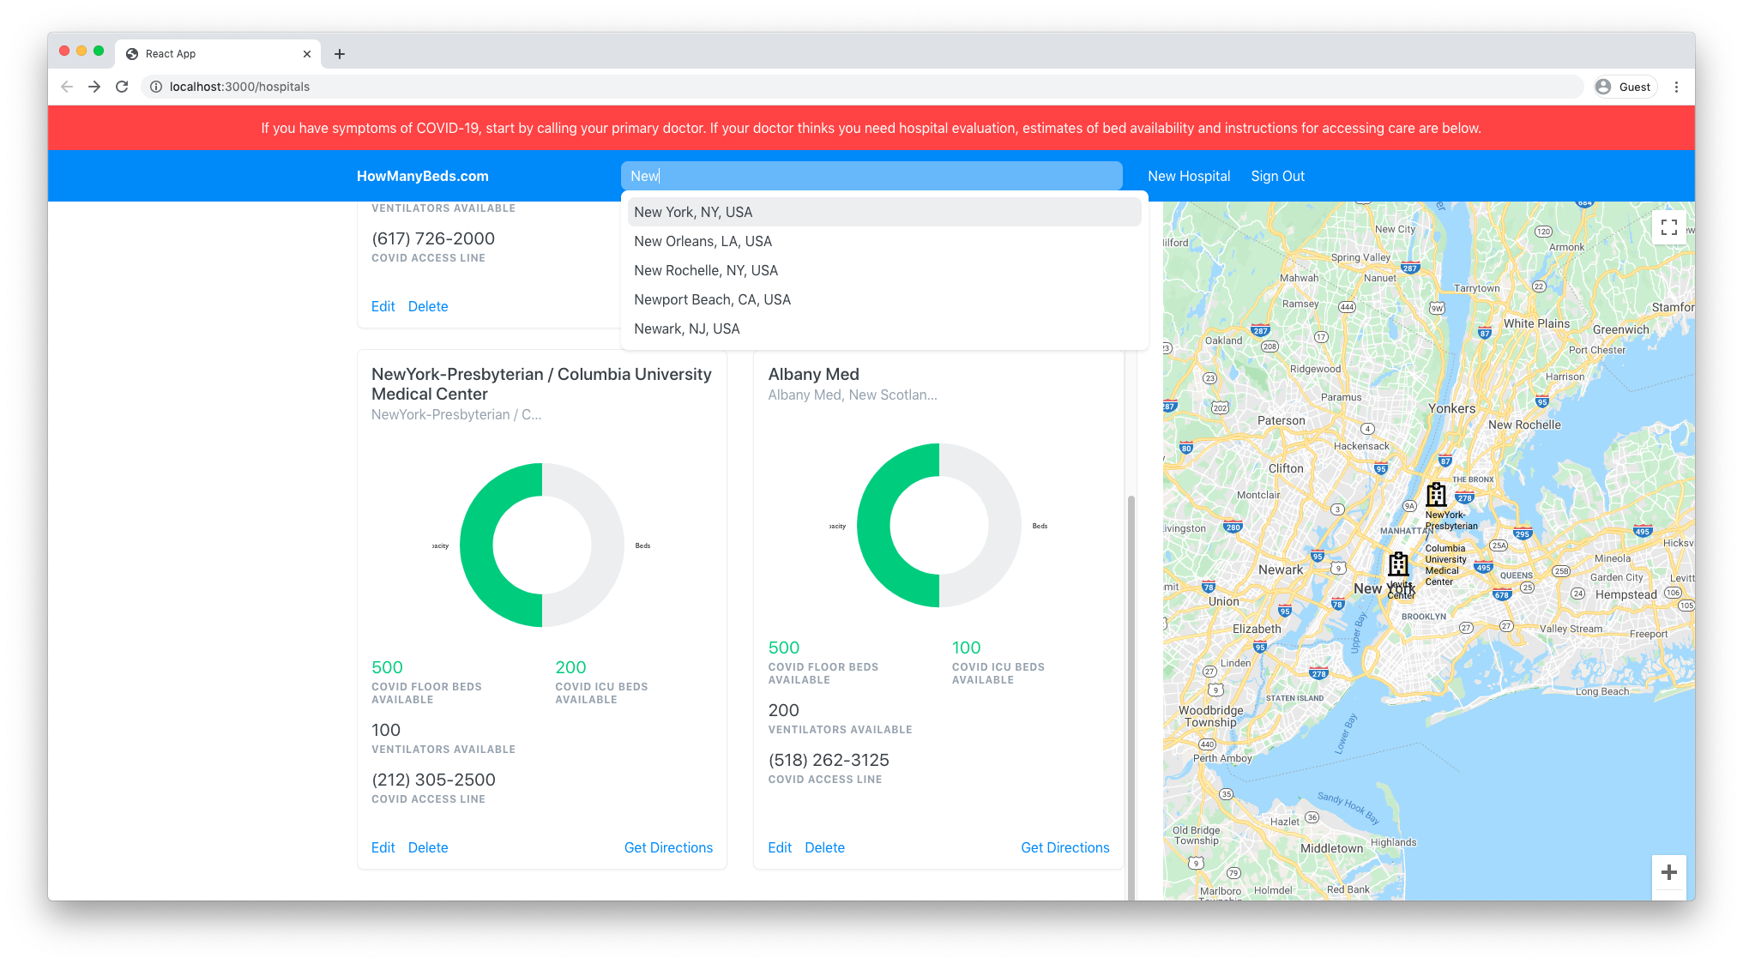Open a new browser tab
This screenshot has width=1743, height=964.
coord(340,54)
